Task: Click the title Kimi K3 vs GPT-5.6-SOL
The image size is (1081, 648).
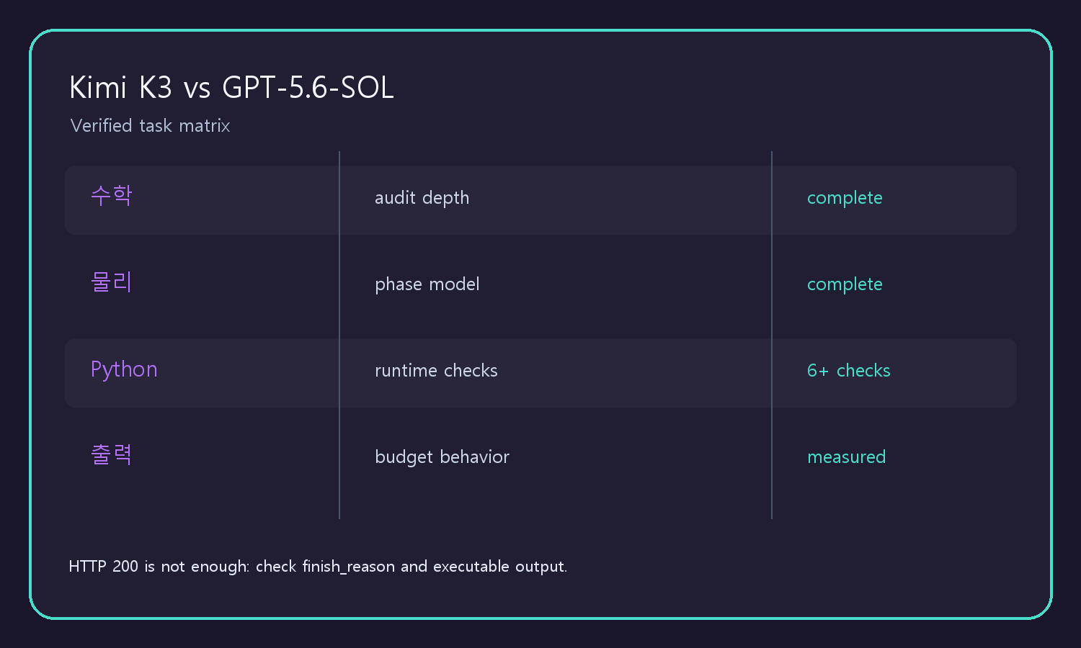Action: (x=231, y=88)
